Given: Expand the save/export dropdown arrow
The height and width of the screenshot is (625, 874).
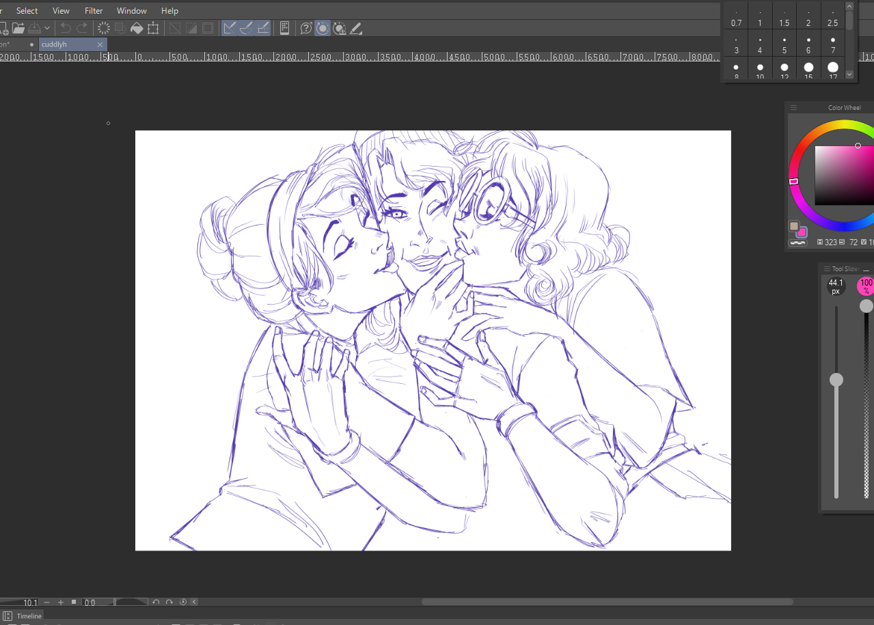Looking at the screenshot, I should point(47,28).
